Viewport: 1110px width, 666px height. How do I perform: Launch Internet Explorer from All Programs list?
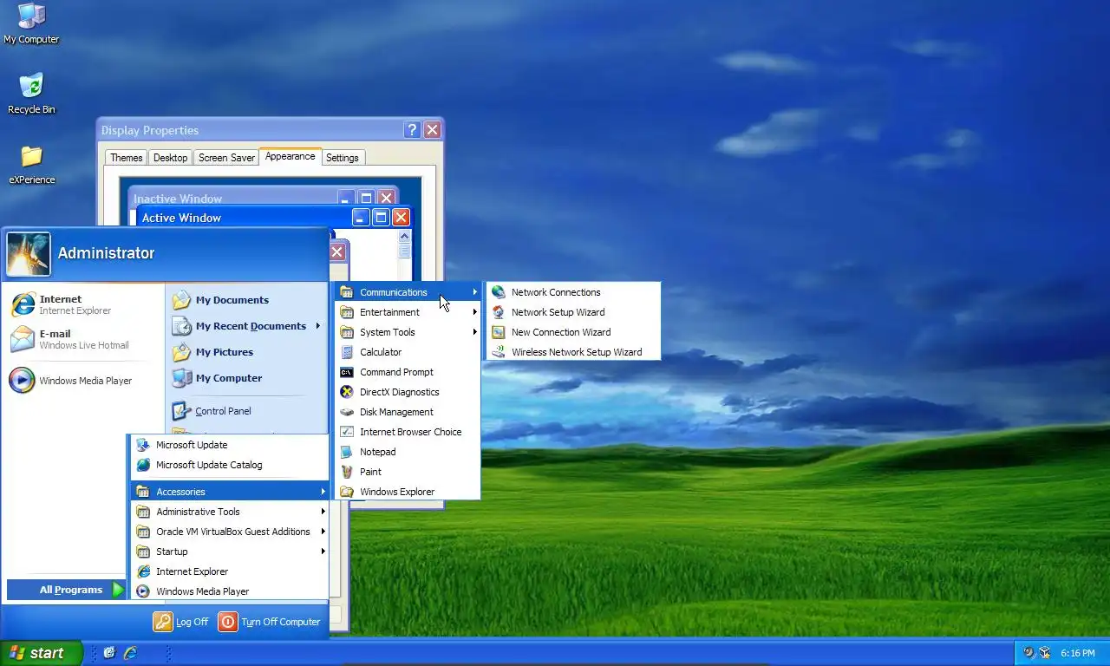click(230, 571)
